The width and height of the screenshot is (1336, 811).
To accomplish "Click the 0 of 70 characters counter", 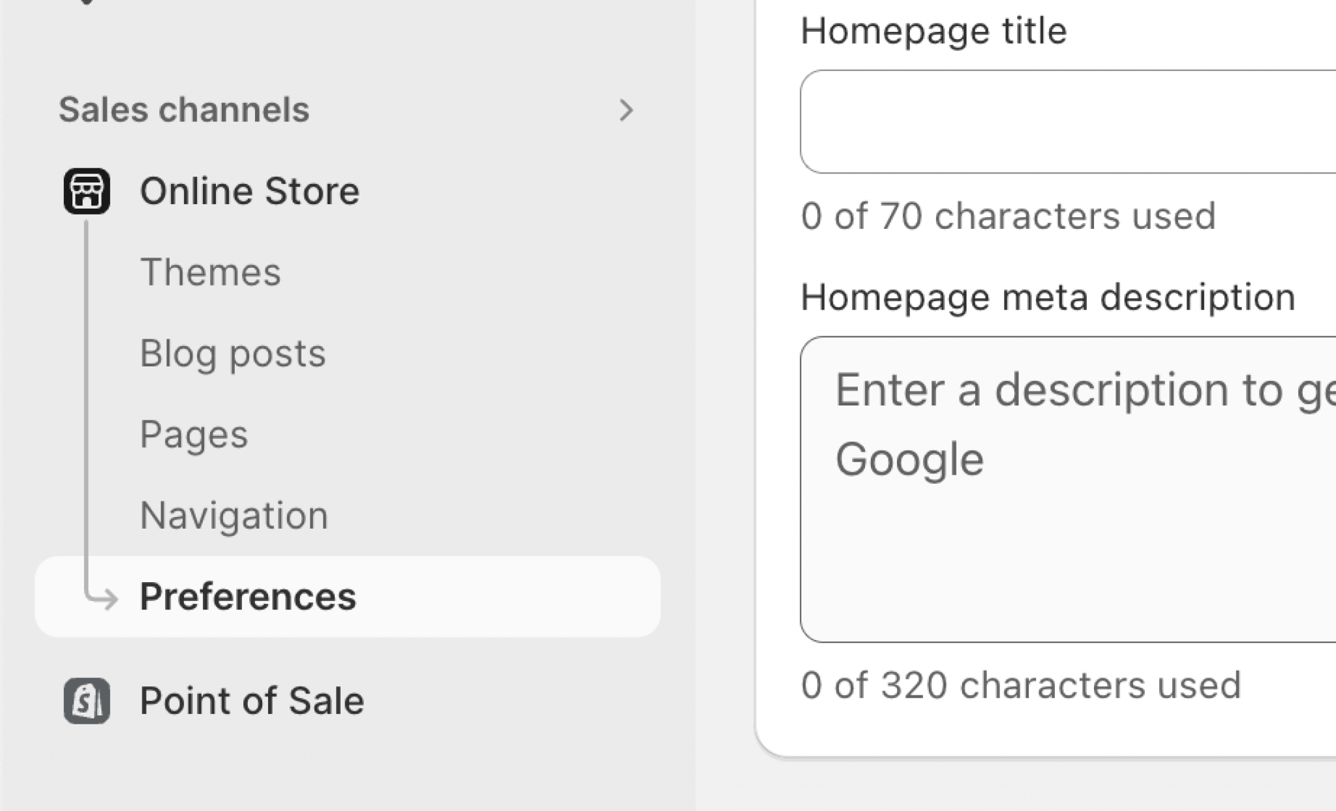I will 1008,216.
